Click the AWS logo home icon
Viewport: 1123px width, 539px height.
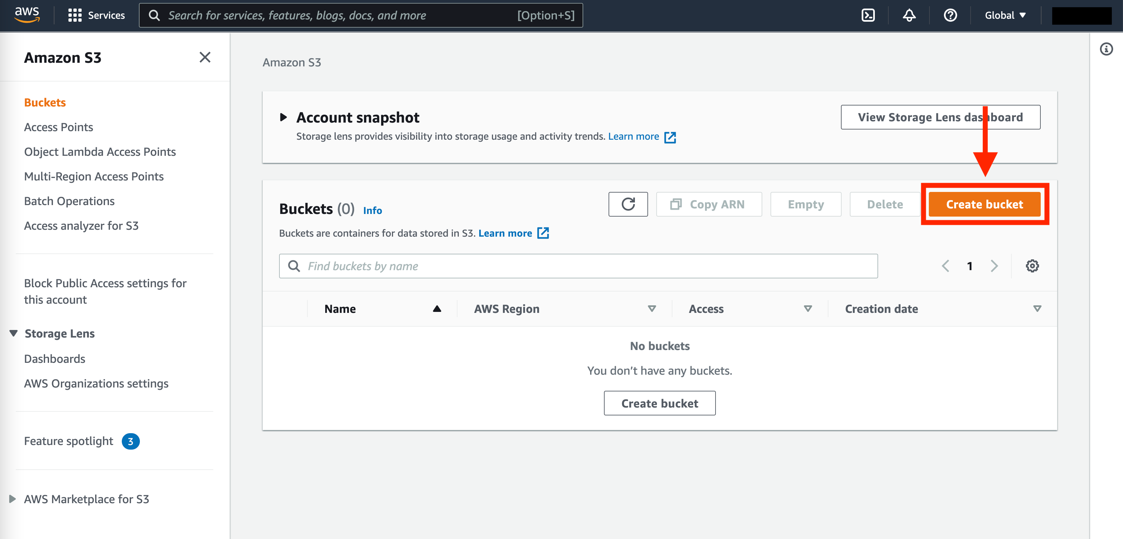coord(27,14)
